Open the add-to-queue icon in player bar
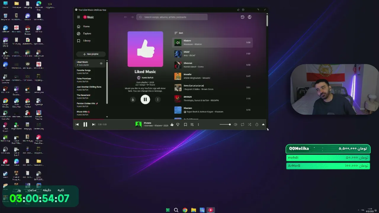This screenshot has height=213, width=379. pos(192,125)
